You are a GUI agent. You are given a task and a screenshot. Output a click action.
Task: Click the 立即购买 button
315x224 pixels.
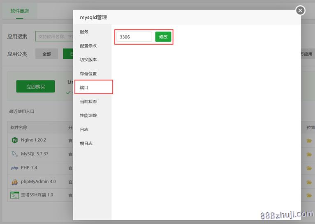tap(35, 87)
